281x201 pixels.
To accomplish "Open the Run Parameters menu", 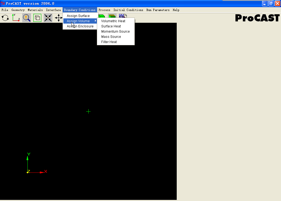I will click(158, 10).
